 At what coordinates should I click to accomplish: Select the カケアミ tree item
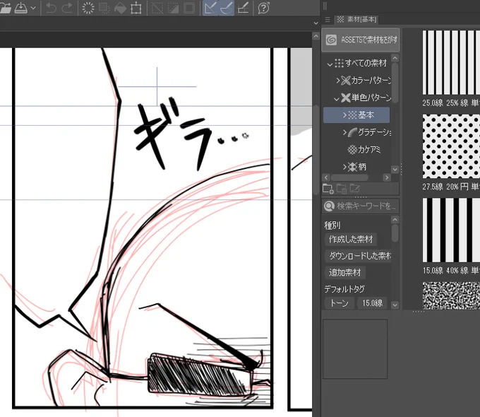click(x=364, y=150)
